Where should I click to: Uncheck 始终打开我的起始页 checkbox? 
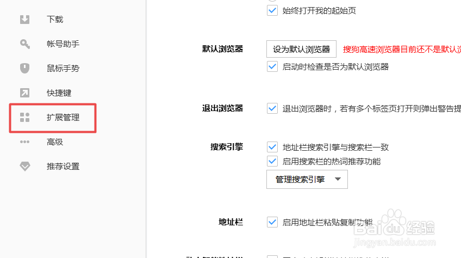[272, 10]
